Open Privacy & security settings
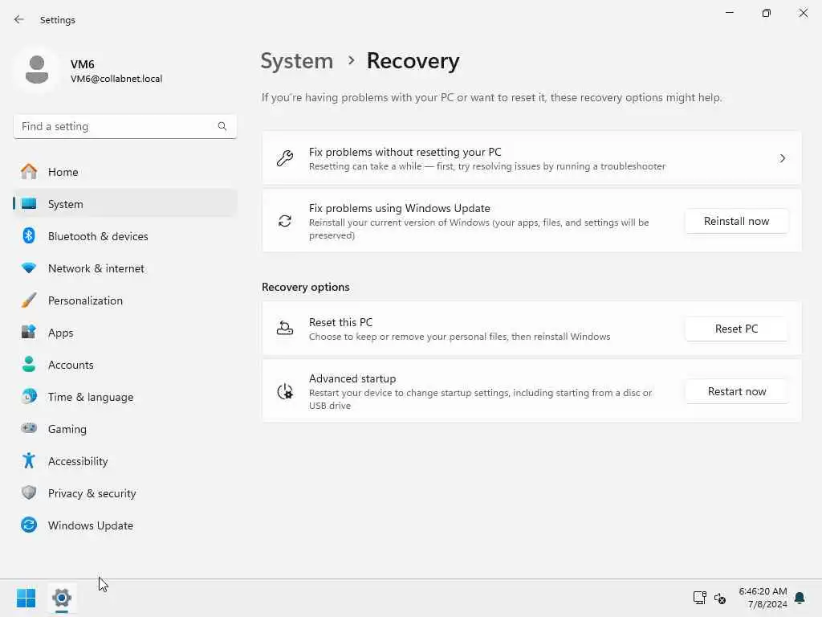 coord(124,492)
